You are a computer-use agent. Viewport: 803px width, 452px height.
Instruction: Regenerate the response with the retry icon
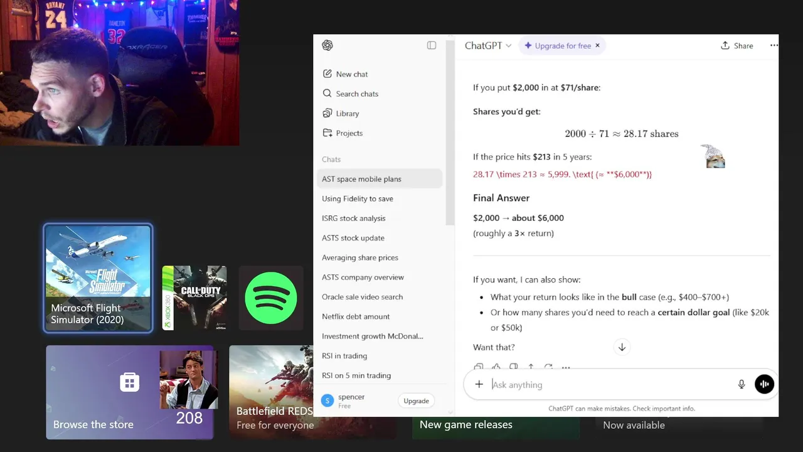[x=548, y=367]
